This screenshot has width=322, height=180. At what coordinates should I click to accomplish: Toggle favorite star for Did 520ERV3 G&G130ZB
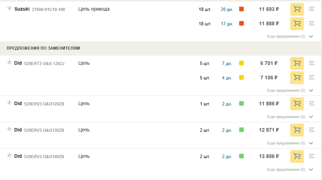click(x=9, y=129)
